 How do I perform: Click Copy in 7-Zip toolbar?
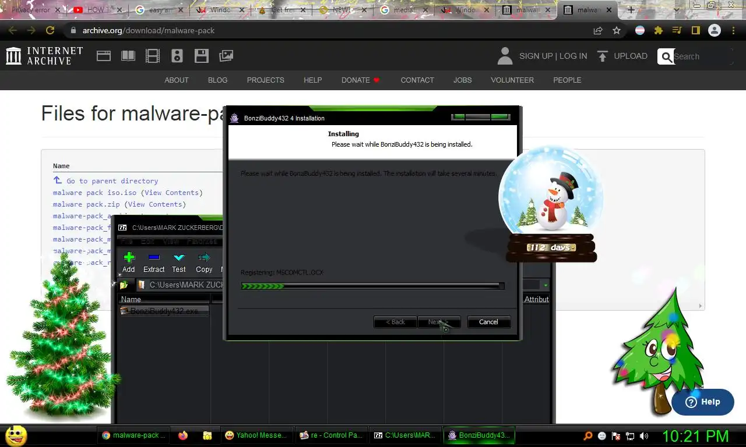pos(204,262)
